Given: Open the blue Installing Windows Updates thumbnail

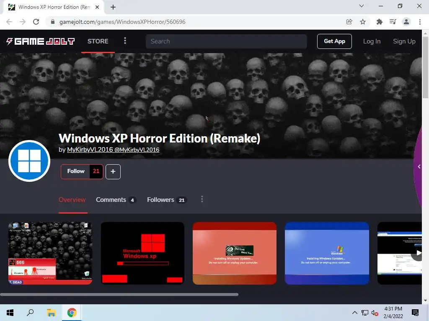Looking at the screenshot, I should [x=327, y=253].
